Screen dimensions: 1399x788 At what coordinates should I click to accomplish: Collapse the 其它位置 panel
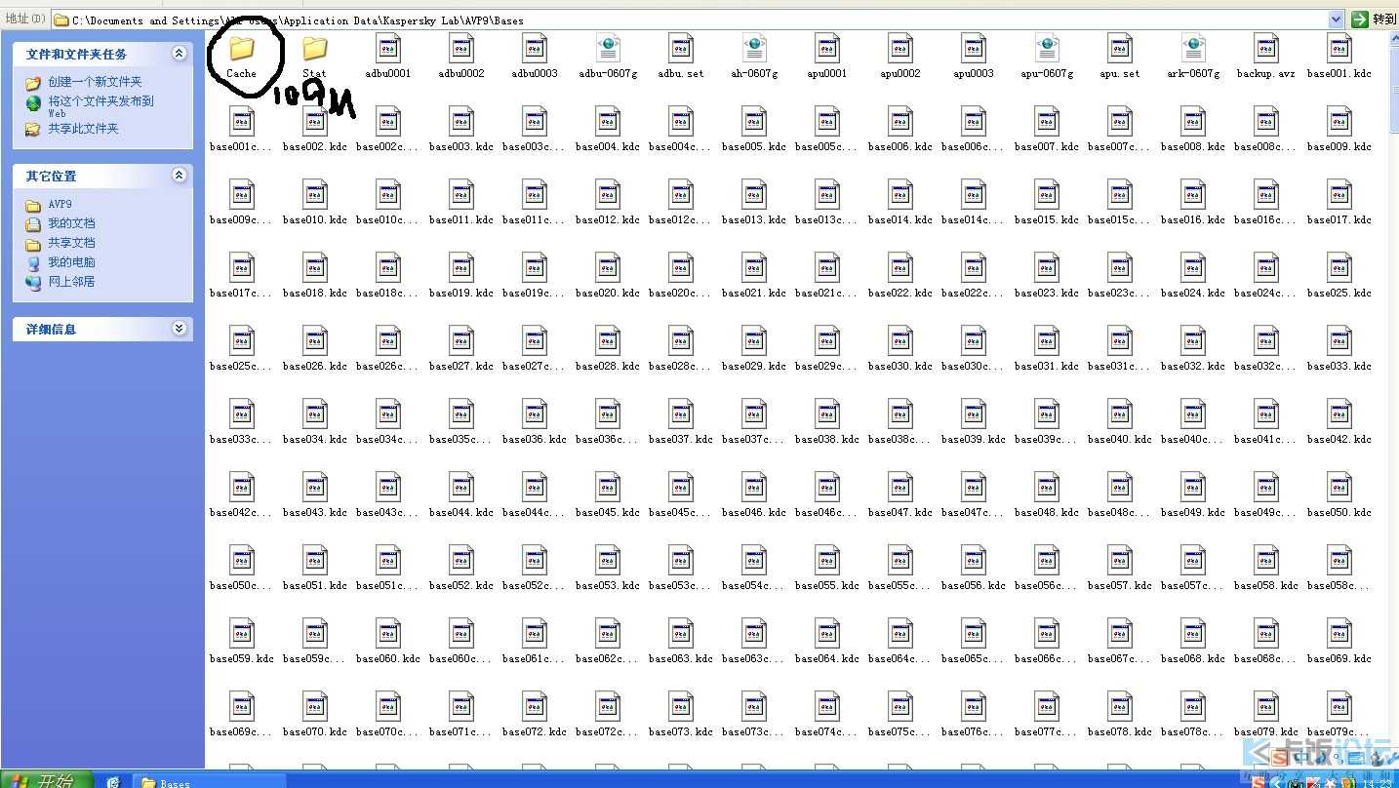point(179,176)
